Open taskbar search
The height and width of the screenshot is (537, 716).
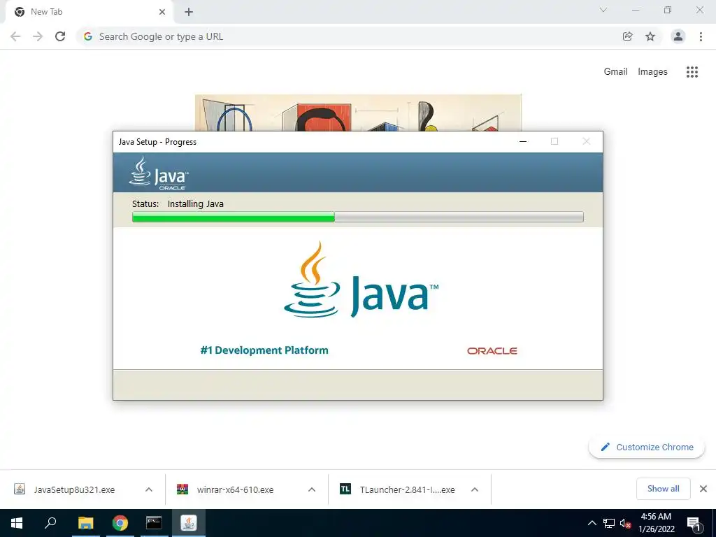(50, 523)
